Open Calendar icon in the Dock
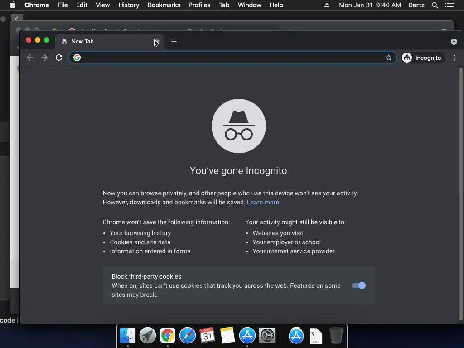The height and width of the screenshot is (348, 464). [208, 335]
